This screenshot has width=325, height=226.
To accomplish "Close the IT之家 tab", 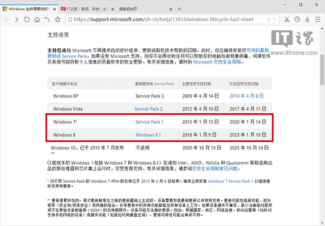I will (x=113, y=9).
